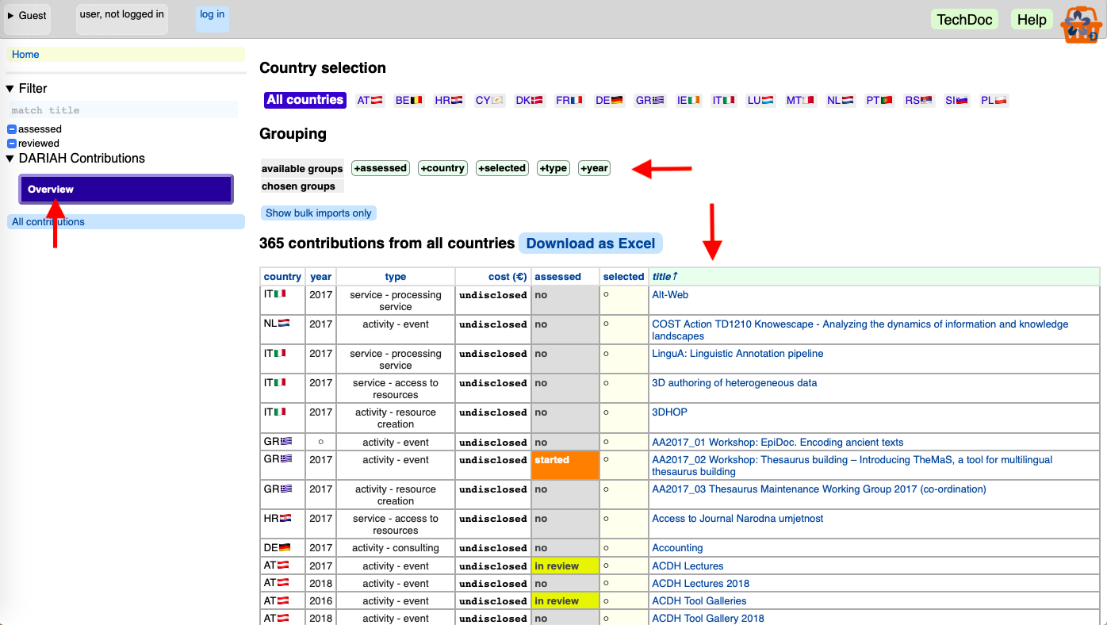Download contributions as Excel

pyautogui.click(x=591, y=243)
